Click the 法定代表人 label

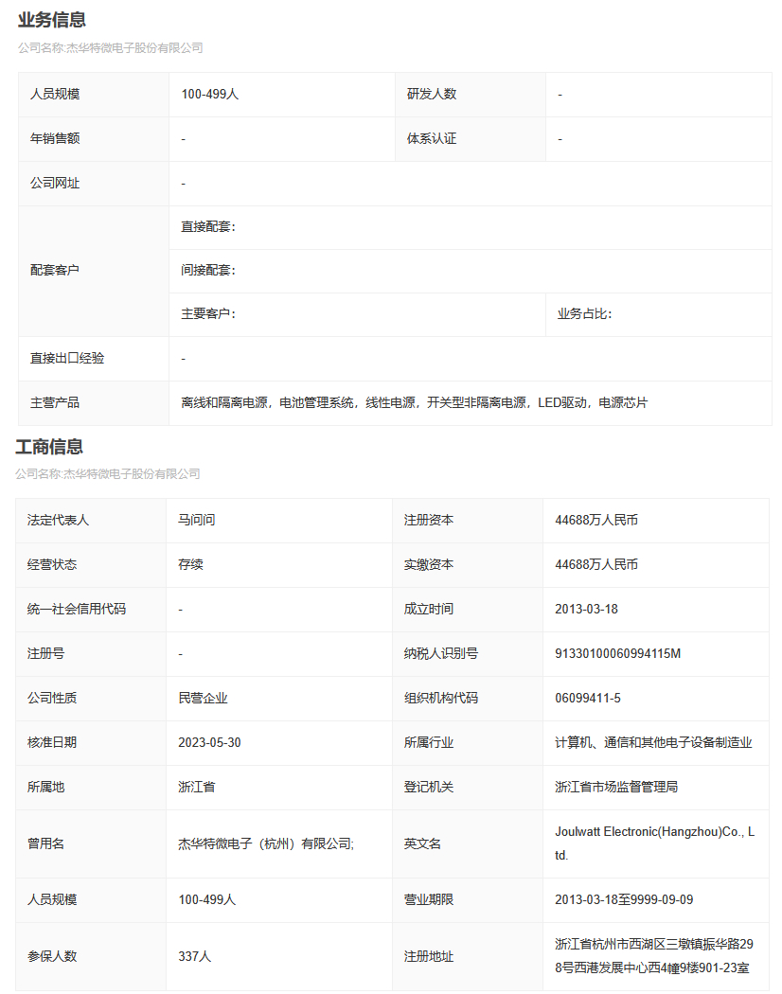pos(59,520)
